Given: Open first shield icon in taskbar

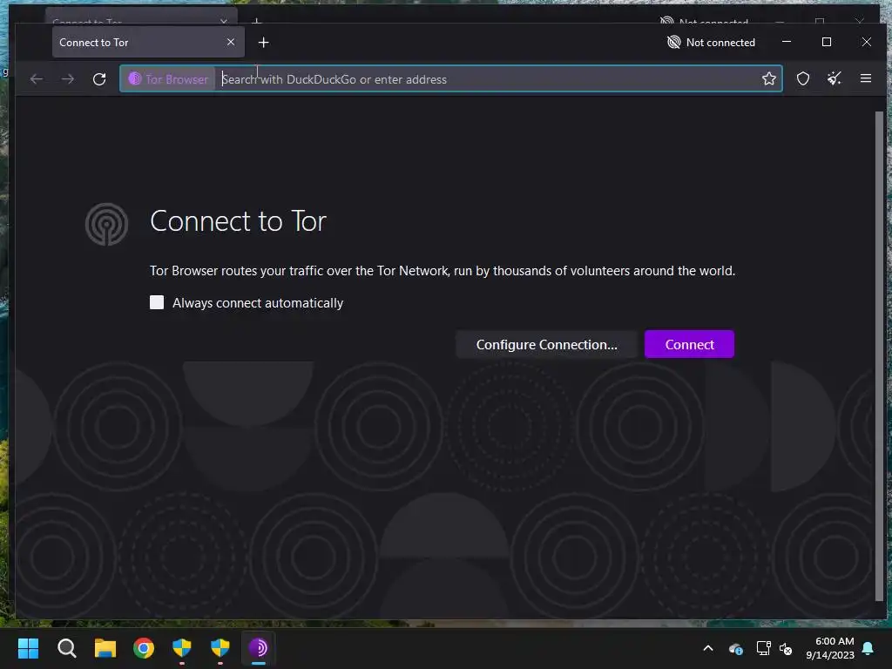Looking at the screenshot, I should point(181,648).
